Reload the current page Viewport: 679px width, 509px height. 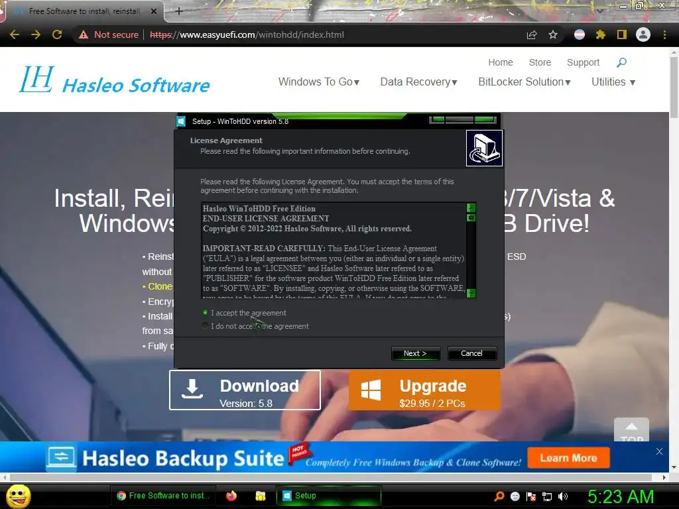tap(57, 34)
